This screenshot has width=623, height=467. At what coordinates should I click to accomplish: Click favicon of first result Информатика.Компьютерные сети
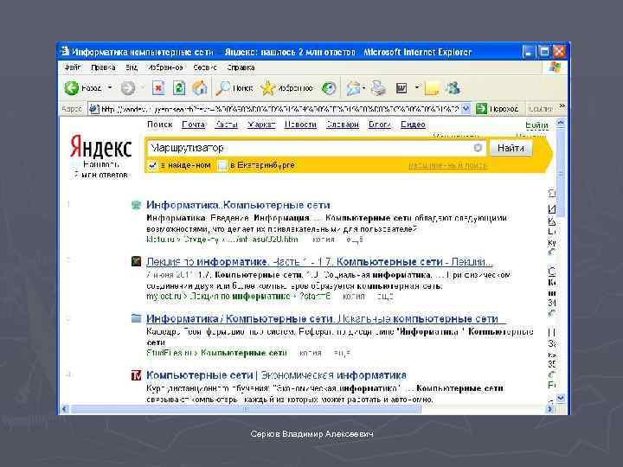[x=137, y=205]
